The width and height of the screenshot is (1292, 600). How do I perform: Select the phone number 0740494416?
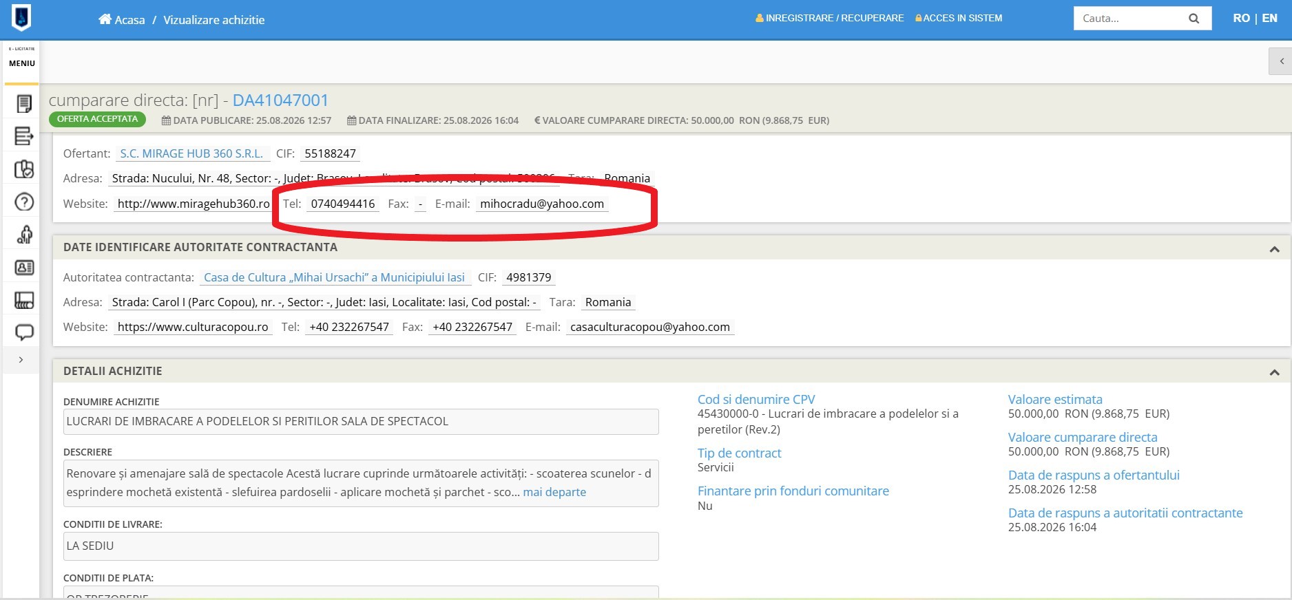(343, 204)
